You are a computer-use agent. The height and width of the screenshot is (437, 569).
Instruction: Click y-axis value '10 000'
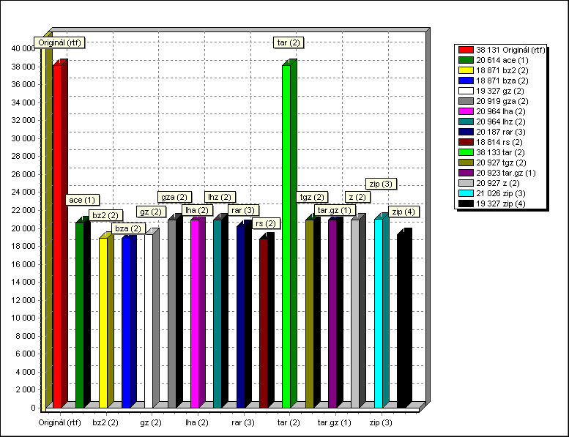(23, 318)
